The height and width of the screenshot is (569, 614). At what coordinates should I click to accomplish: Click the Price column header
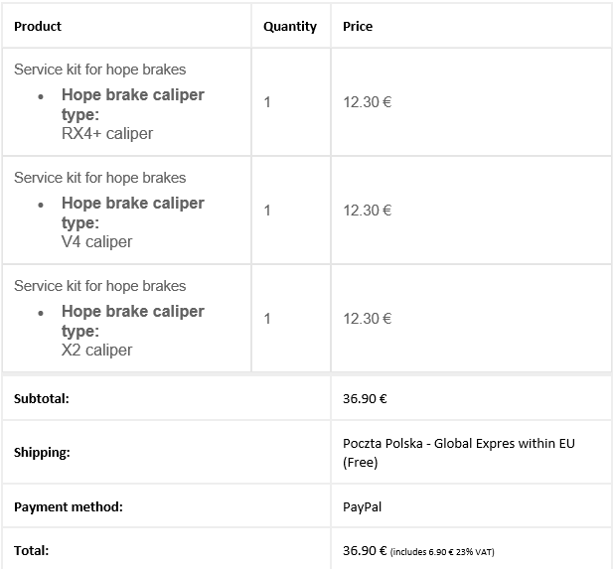pyautogui.click(x=358, y=26)
